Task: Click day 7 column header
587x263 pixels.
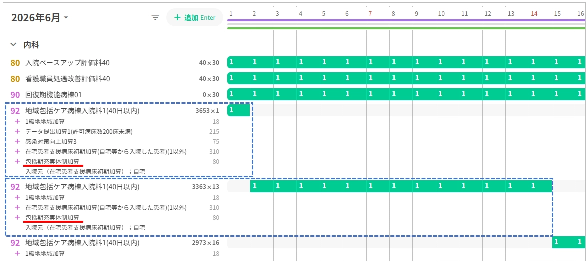Action: pyautogui.click(x=370, y=14)
